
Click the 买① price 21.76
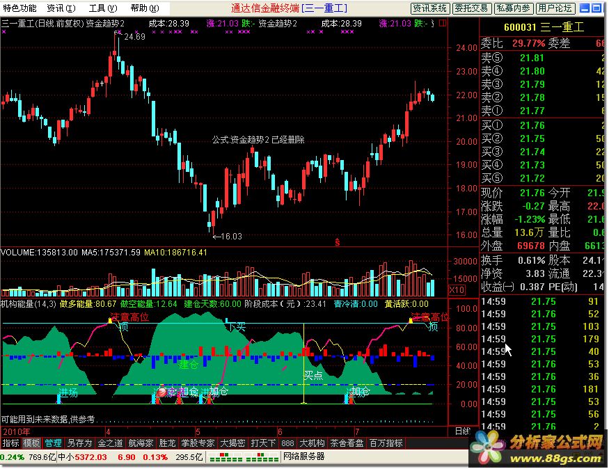532,125
